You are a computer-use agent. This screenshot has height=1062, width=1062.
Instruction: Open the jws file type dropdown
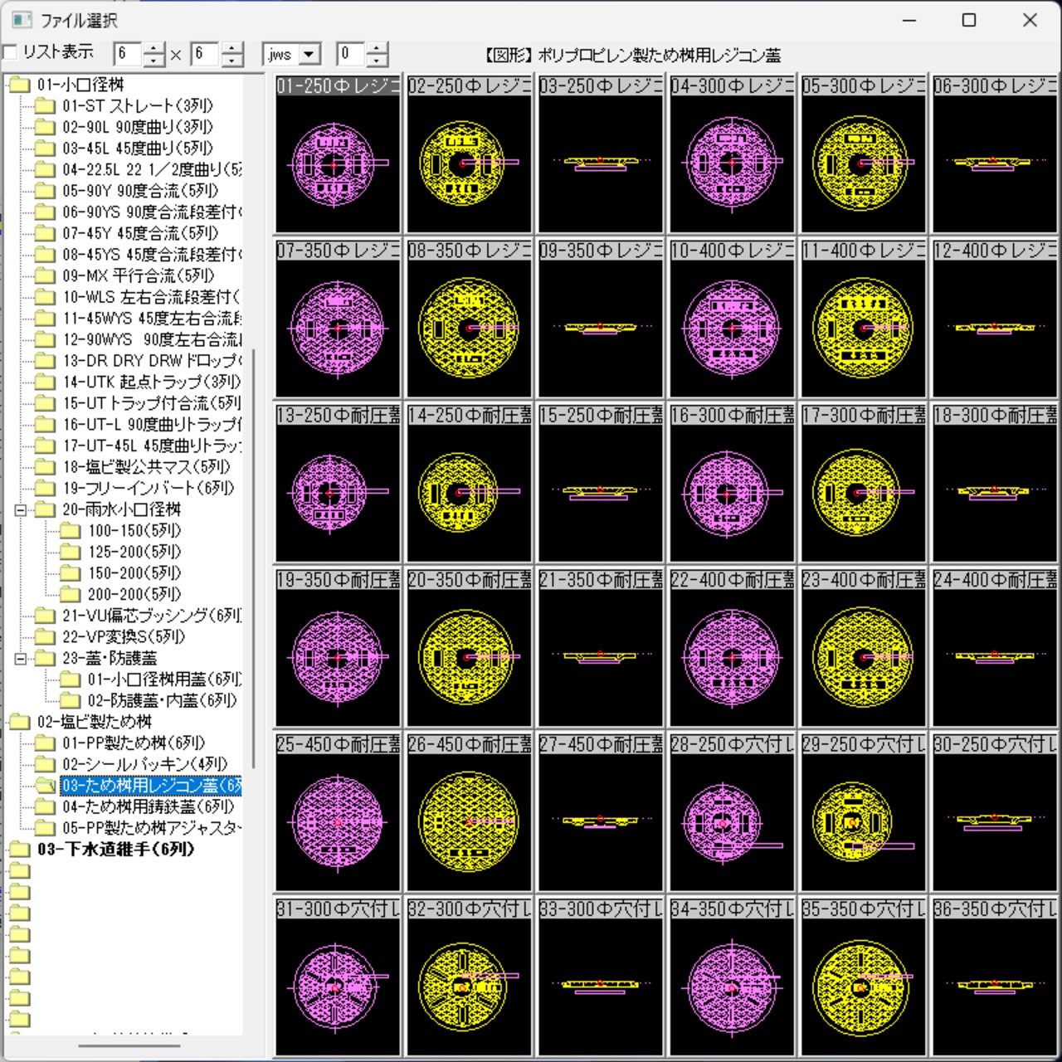(x=309, y=55)
